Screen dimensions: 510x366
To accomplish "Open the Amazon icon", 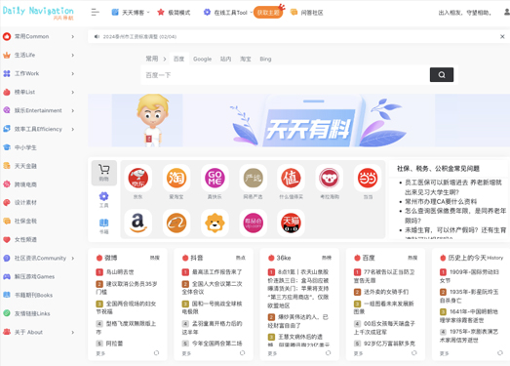I will [x=138, y=224].
